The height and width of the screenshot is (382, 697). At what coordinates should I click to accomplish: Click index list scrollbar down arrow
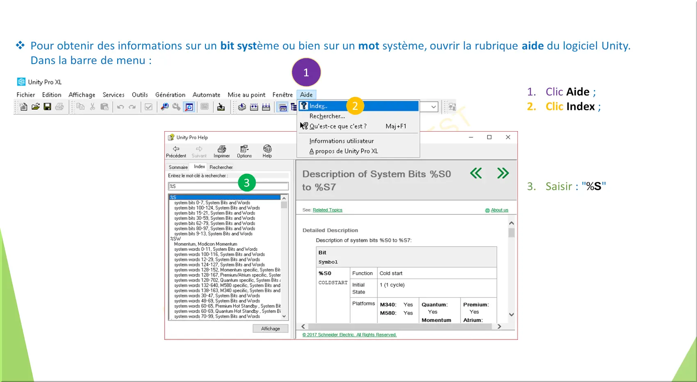pos(284,316)
